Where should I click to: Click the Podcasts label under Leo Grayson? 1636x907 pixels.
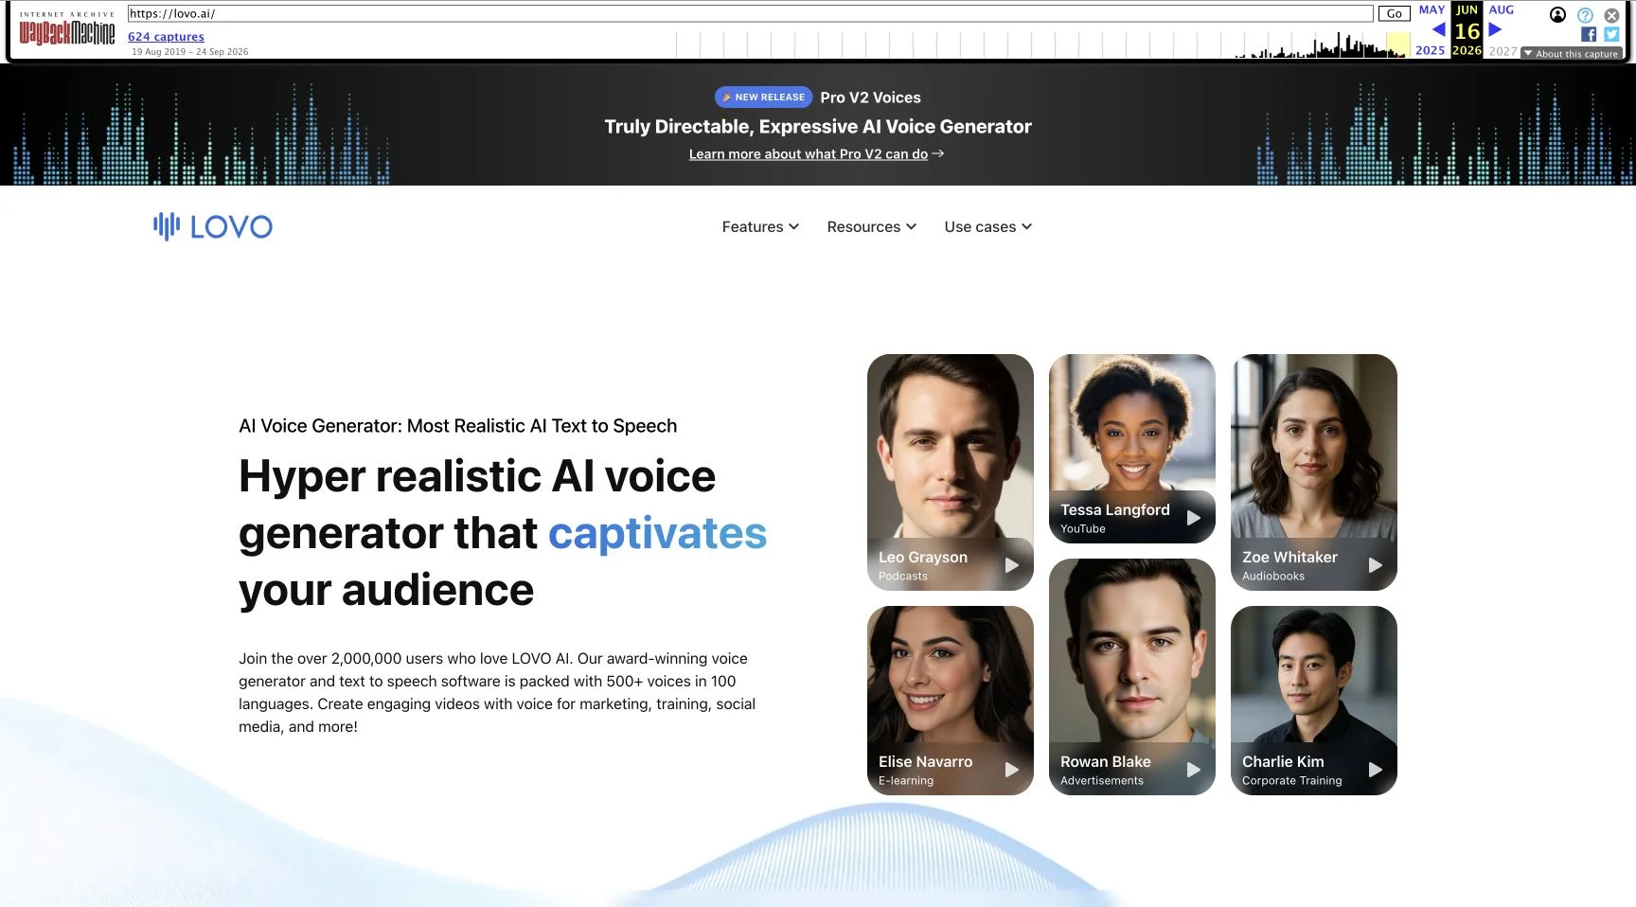(903, 576)
